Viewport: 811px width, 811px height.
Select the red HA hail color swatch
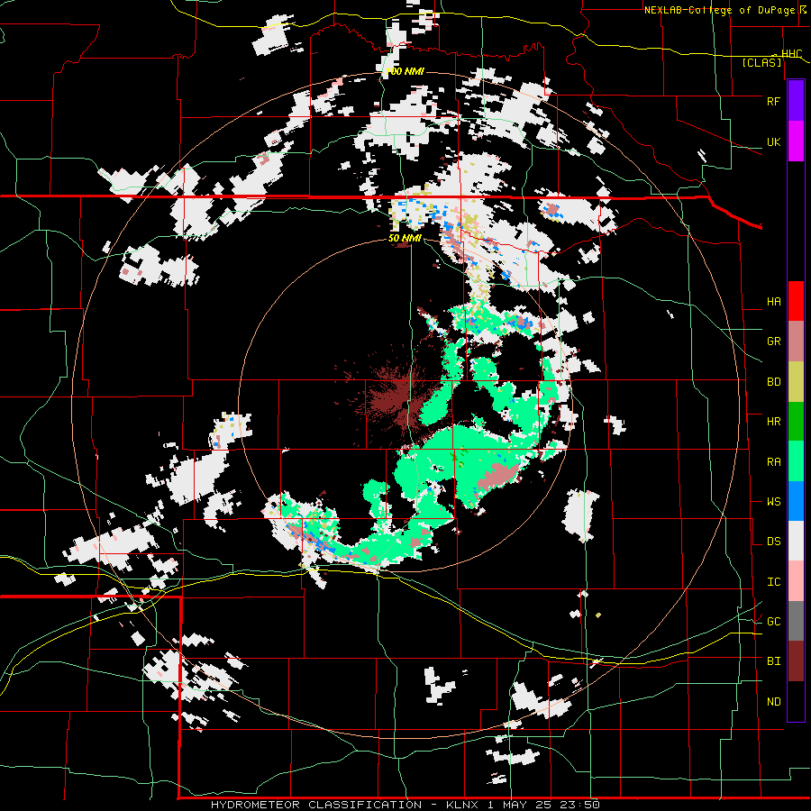(x=796, y=301)
